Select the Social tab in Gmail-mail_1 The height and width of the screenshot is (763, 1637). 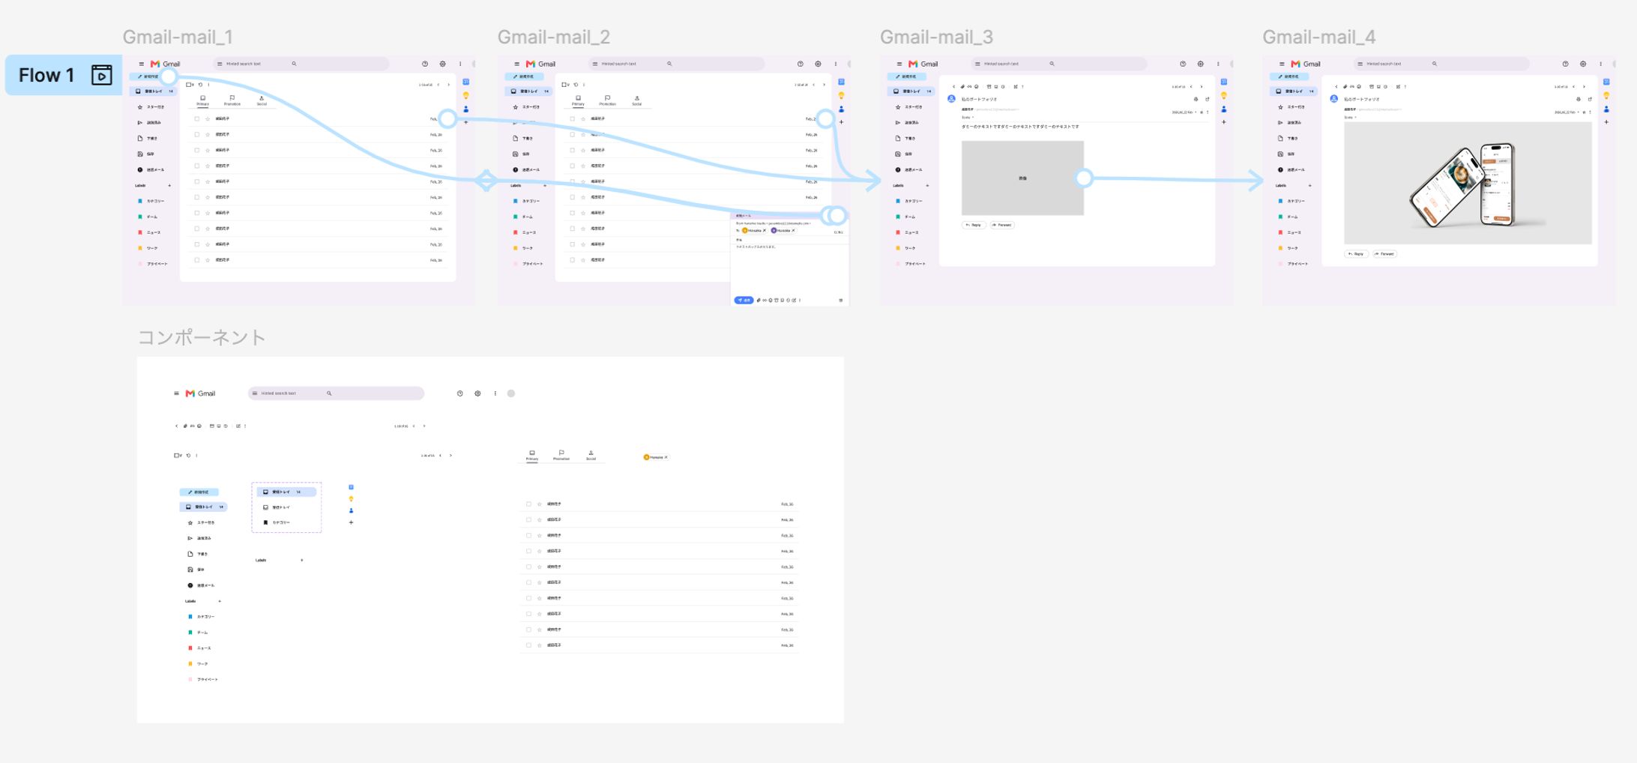click(262, 100)
